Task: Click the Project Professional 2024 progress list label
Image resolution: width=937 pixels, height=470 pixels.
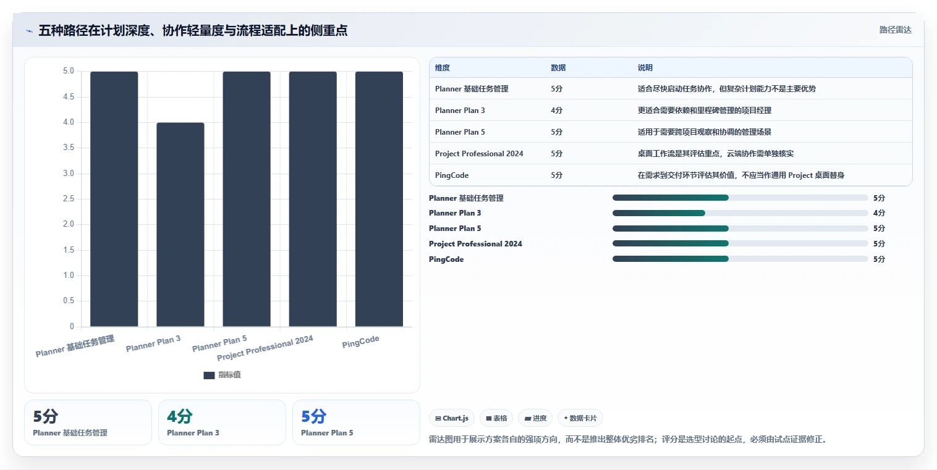Action: [x=475, y=244]
